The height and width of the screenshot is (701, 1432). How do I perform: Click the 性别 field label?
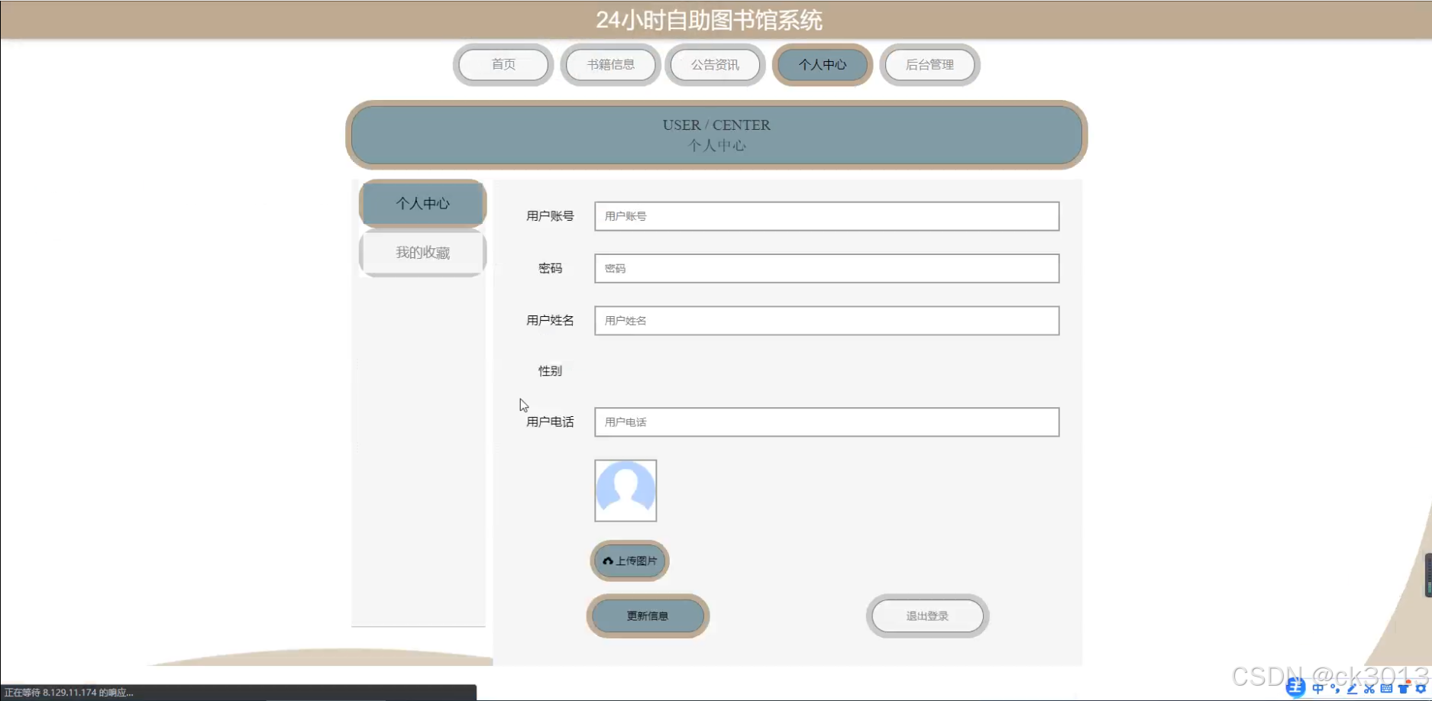[550, 371]
